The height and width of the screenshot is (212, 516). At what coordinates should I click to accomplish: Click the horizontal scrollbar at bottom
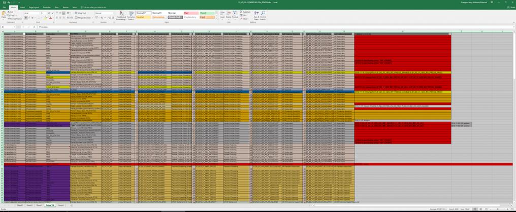coord(408,205)
